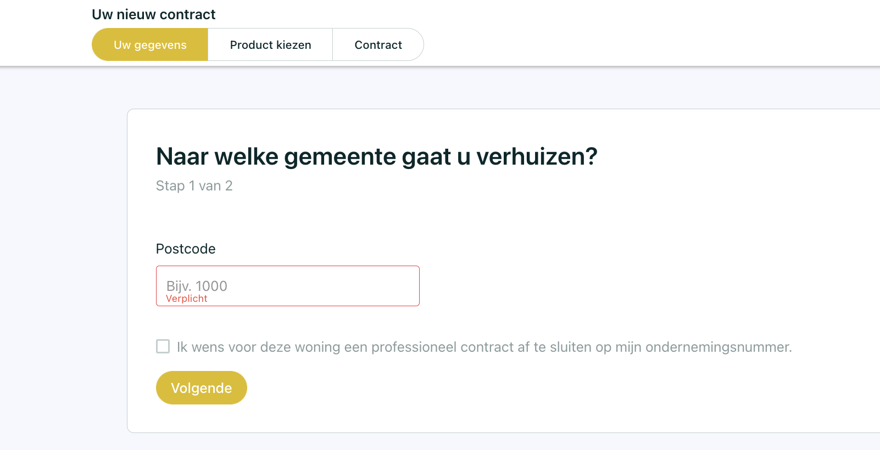880x450 pixels.
Task: Switch to the Uw gegevens step tab
Action: click(x=150, y=44)
